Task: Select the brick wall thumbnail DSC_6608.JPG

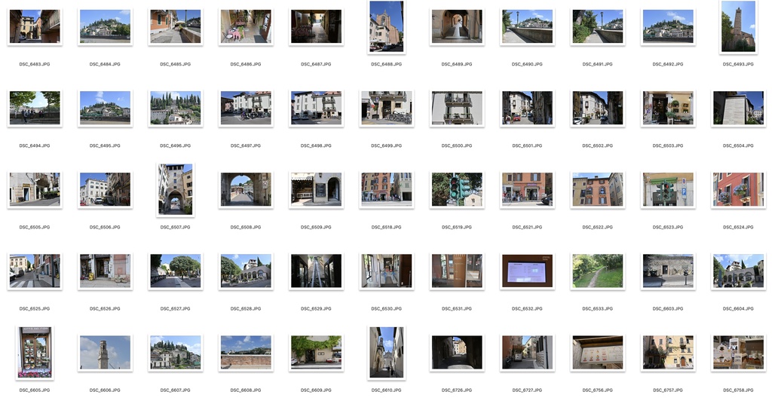Action: [246, 352]
